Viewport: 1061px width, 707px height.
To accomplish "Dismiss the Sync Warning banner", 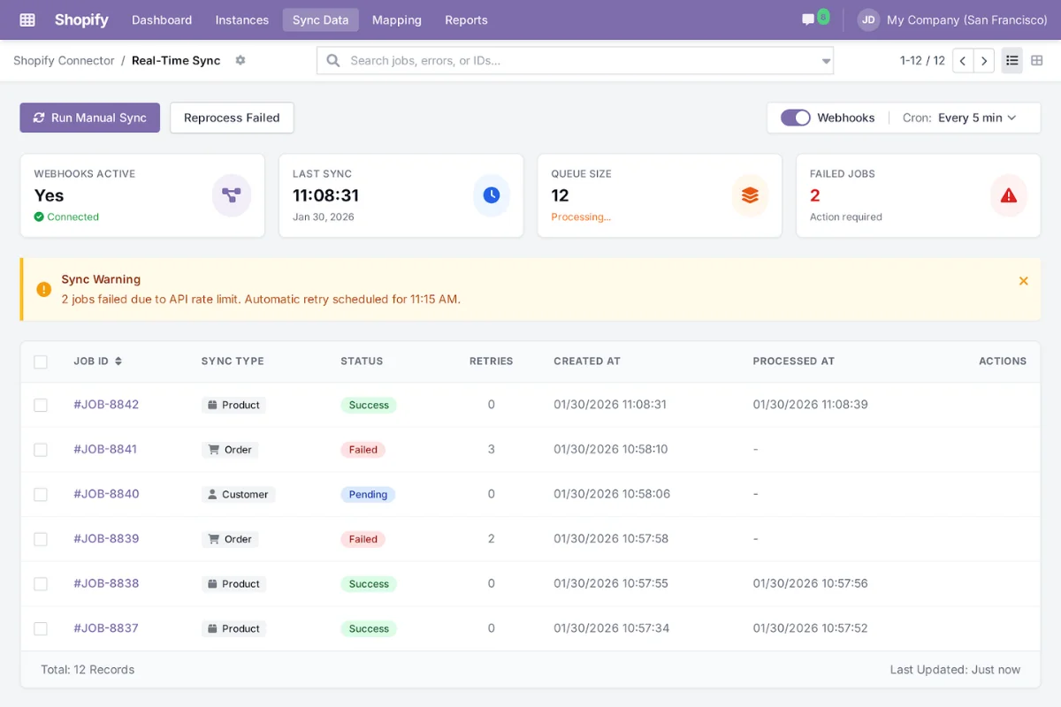I will coord(1023,281).
